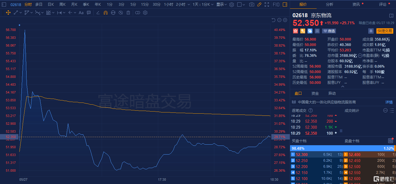Image resolution: width=396 pixels, height=184 pixels.
Task: Open chart settings hexagon gear icon
Action: (232, 5)
